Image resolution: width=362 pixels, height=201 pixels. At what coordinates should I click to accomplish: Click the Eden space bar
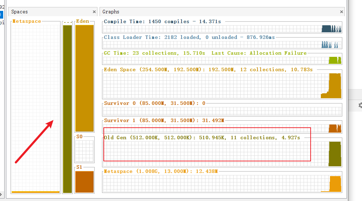click(84, 78)
